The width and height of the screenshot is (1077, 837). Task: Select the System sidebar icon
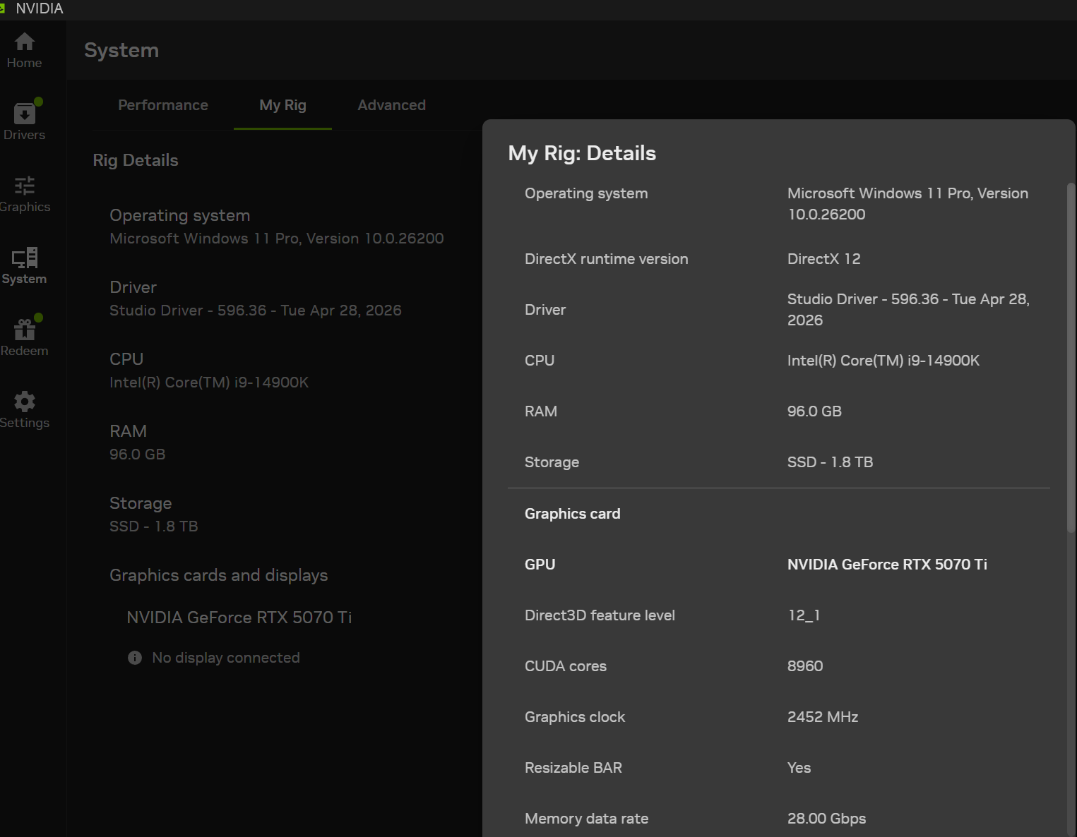point(24,266)
